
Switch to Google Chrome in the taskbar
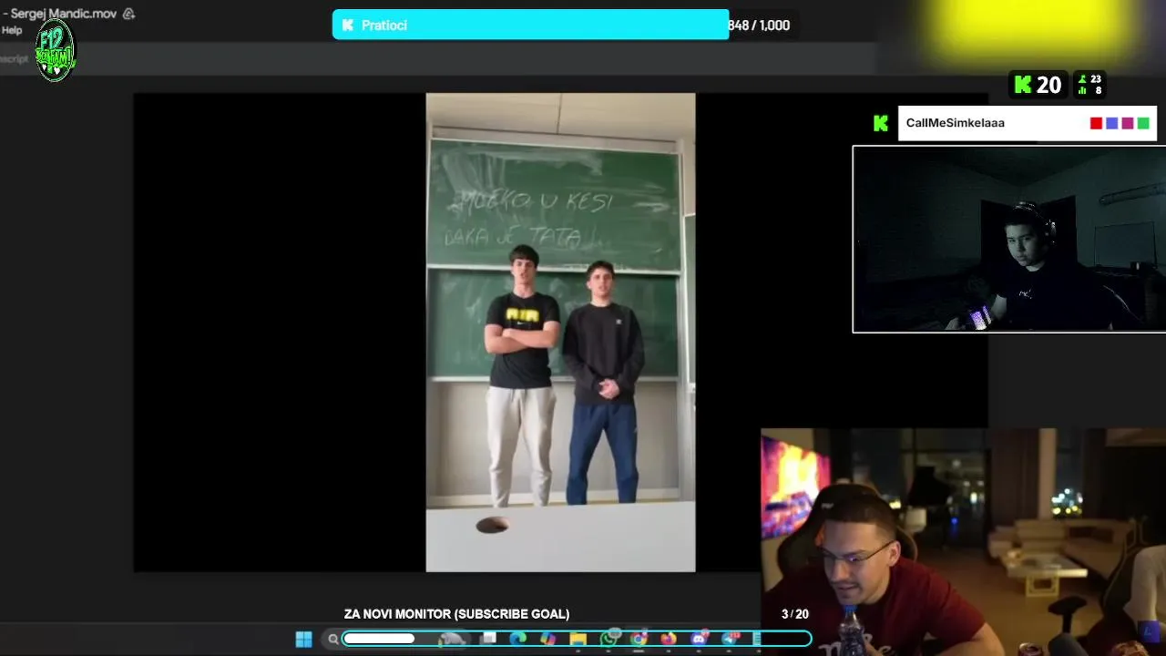tap(639, 639)
